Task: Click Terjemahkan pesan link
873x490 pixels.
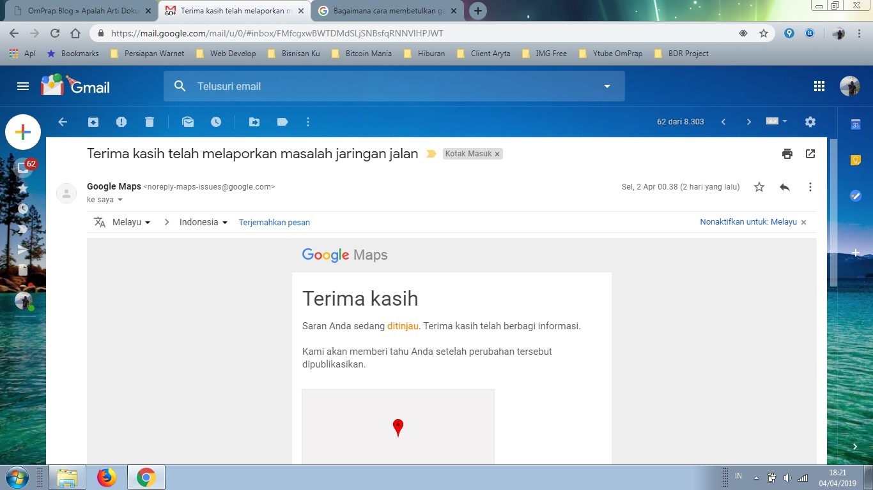Action: click(274, 222)
